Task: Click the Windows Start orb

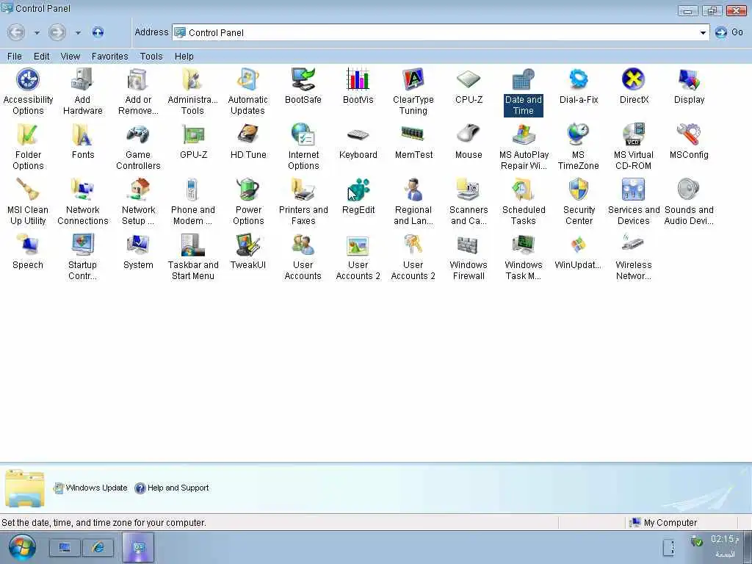Action: [x=21, y=547]
